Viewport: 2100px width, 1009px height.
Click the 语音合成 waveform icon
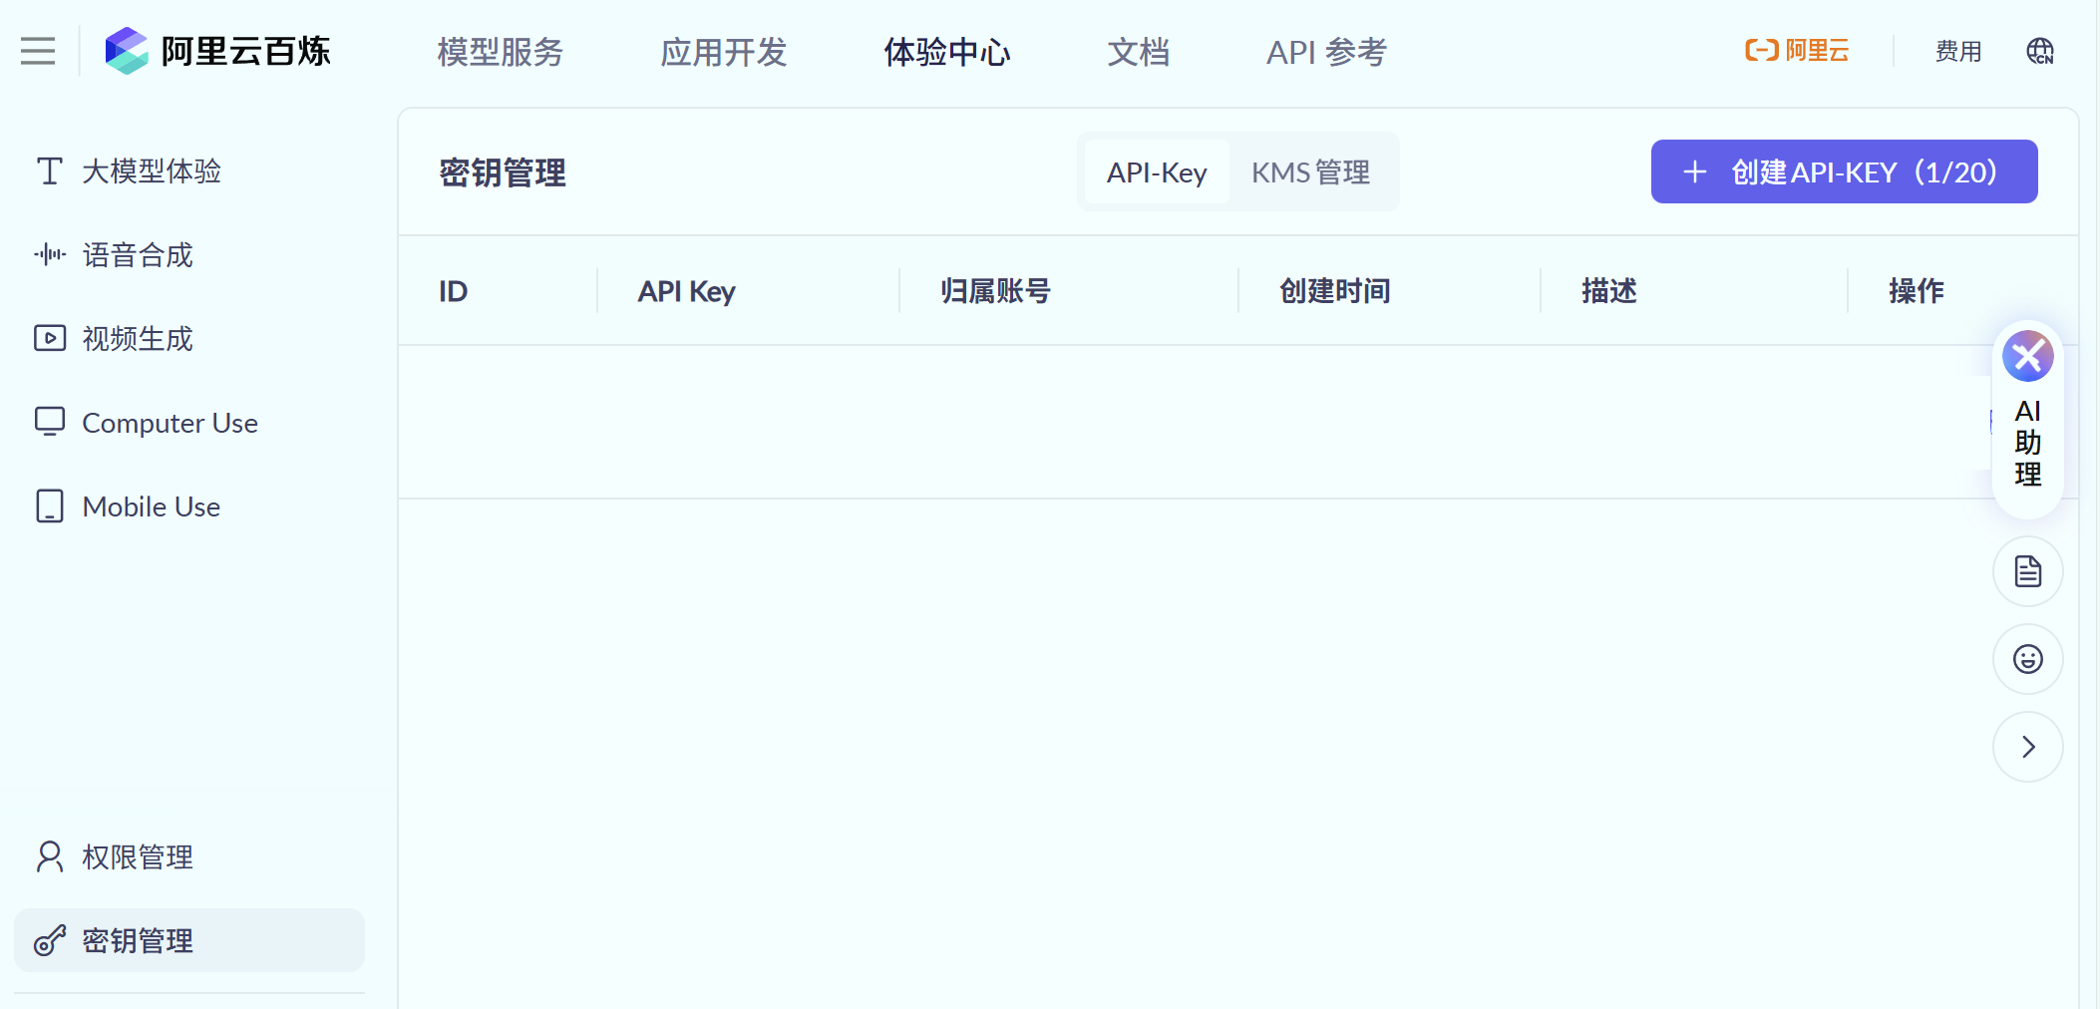pyautogui.click(x=50, y=255)
